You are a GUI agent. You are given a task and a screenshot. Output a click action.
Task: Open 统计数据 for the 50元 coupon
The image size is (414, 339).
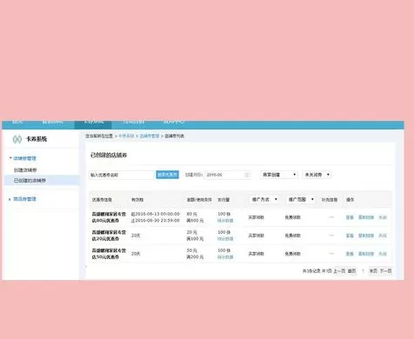click(225, 257)
